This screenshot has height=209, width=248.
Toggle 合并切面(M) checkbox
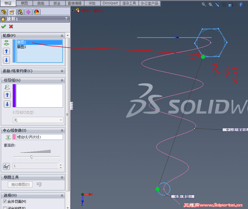click(5, 201)
